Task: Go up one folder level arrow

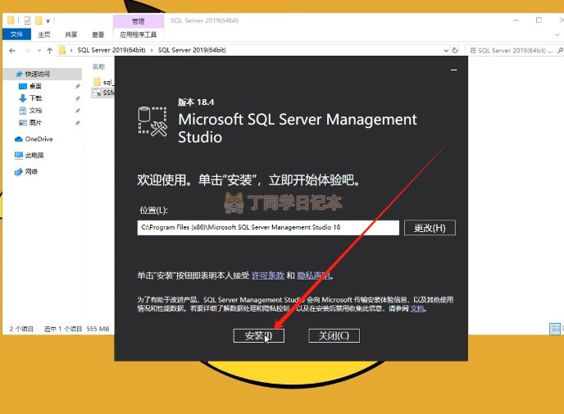Action: click(x=50, y=50)
